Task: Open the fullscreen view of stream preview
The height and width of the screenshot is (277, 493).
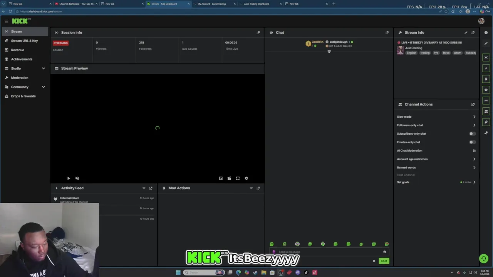Action: (x=238, y=178)
